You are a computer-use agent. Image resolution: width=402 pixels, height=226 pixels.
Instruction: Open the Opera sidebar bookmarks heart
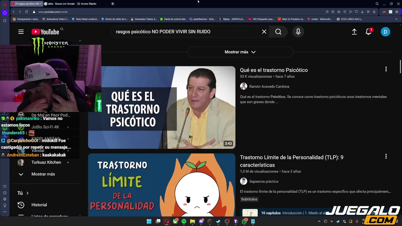[x=5, y=186]
